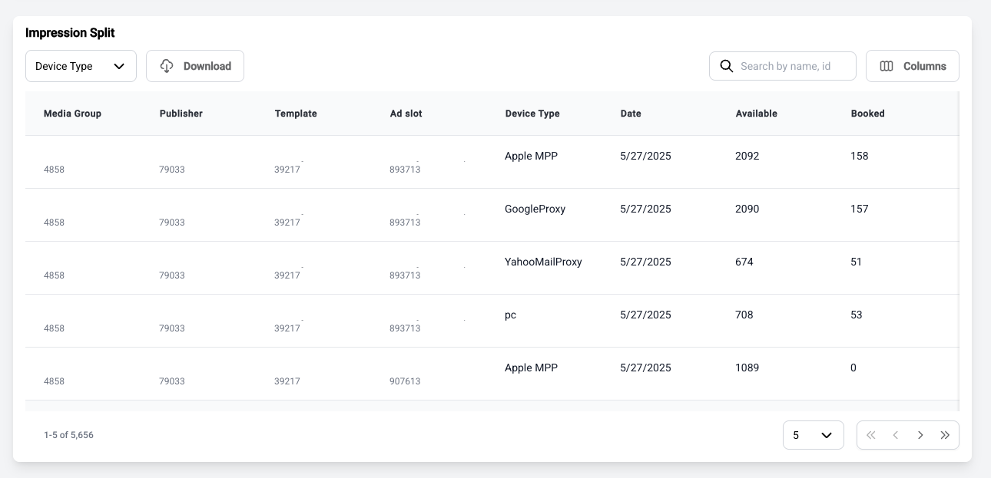Image resolution: width=991 pixels, height=478 pixels.
Task: Click the chevron on the Device Type selector
Action: click(x=120, y=66)
